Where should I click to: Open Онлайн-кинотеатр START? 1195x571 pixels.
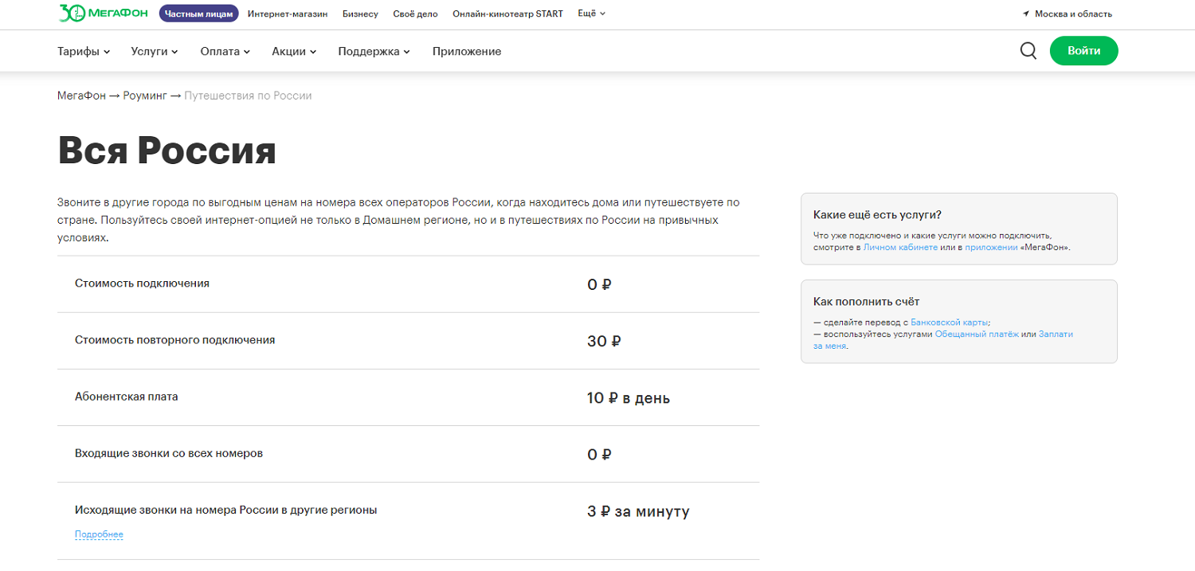coord(507,14)
